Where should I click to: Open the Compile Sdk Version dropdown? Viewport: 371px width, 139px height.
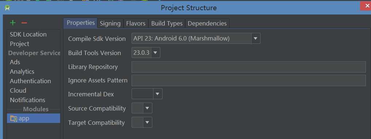point(255,38)
